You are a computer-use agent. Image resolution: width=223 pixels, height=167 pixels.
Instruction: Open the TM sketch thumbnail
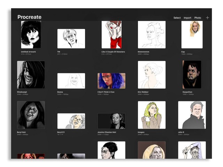[x=71, y=39]
